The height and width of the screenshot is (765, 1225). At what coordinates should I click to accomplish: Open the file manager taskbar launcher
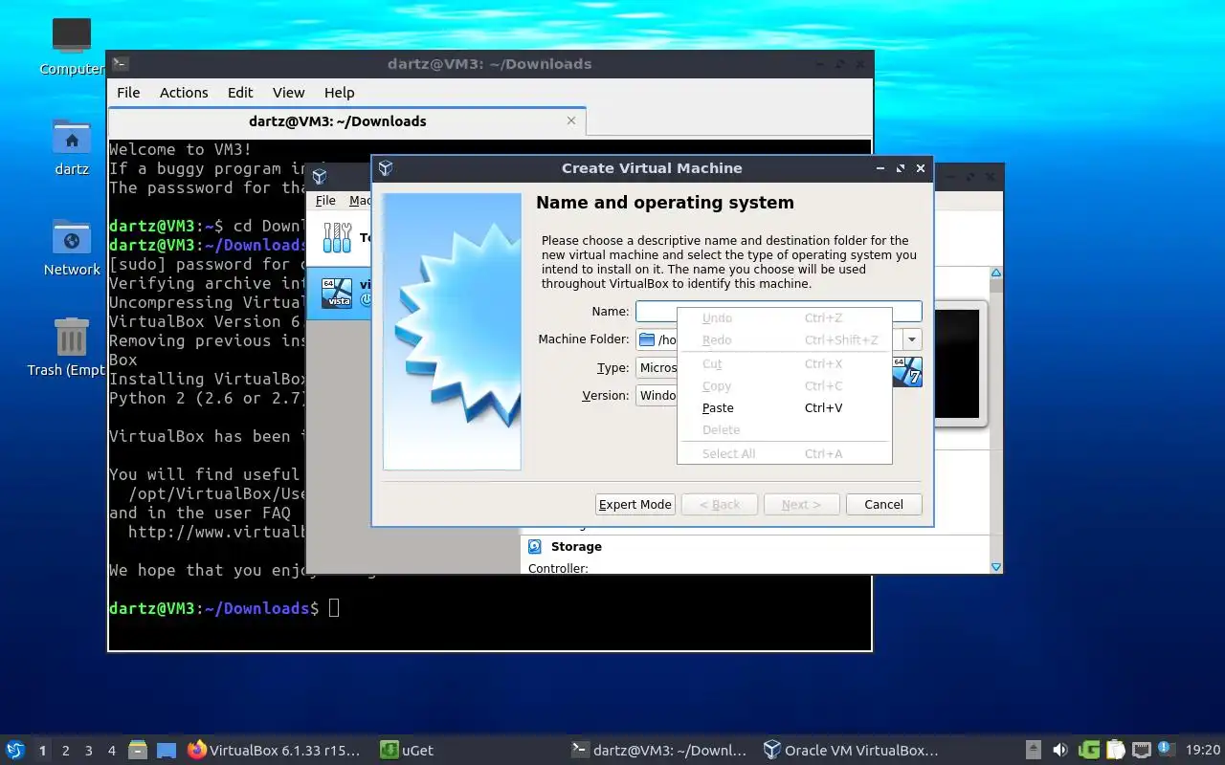138,751
